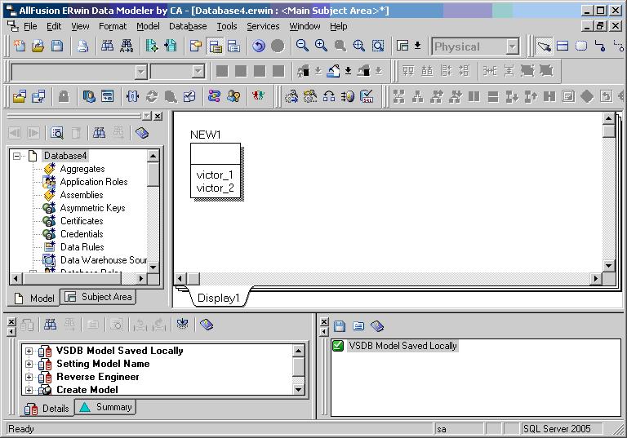
Task: Select the Data Rules tree item
Action: pos(82,247)
